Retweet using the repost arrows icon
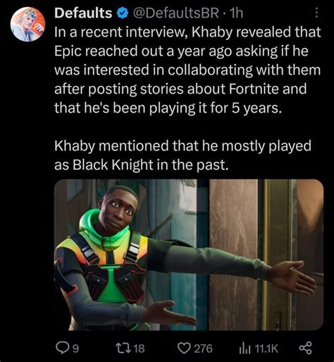 coord(124,348)
